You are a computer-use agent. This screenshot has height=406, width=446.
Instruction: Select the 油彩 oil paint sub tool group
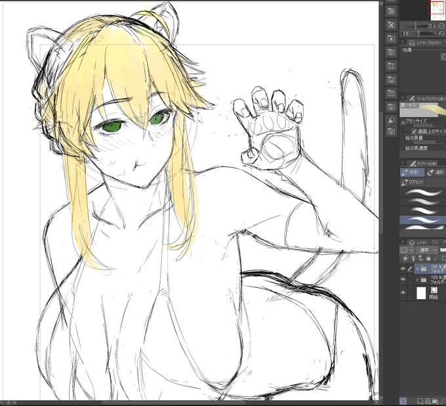436,173
